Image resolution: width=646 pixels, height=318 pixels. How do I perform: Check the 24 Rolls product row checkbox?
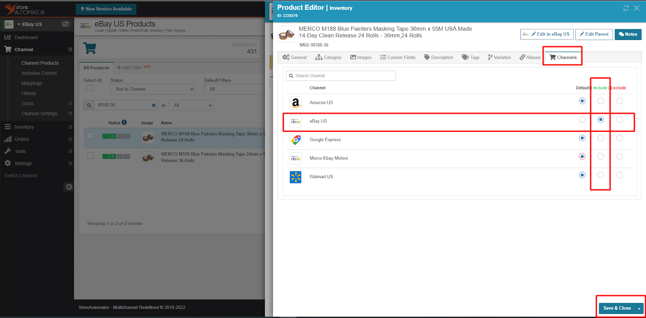click(x=90, y=135)
